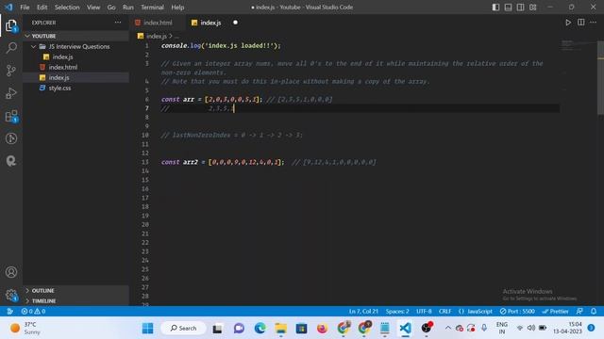Click the feedback icon in status bar

(x=579, y=311)
